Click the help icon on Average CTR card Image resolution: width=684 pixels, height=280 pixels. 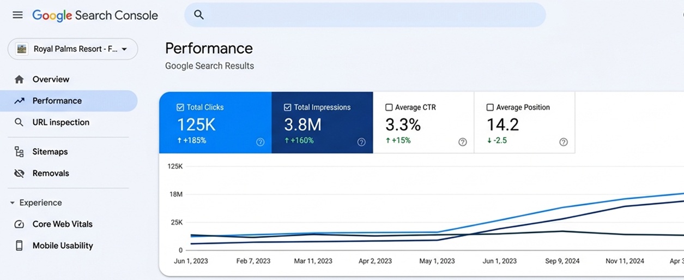[x=463, y=142]
